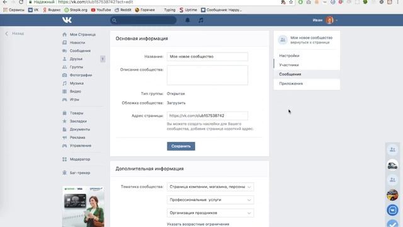Image resolution: width=403 pixels, height=227 pixels.
Task: Open Stepik.org bookmark
Action: [76, 10]
